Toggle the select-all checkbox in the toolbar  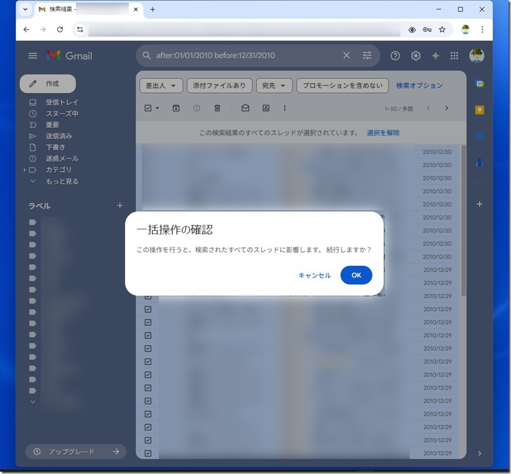[x=148, y=108]
